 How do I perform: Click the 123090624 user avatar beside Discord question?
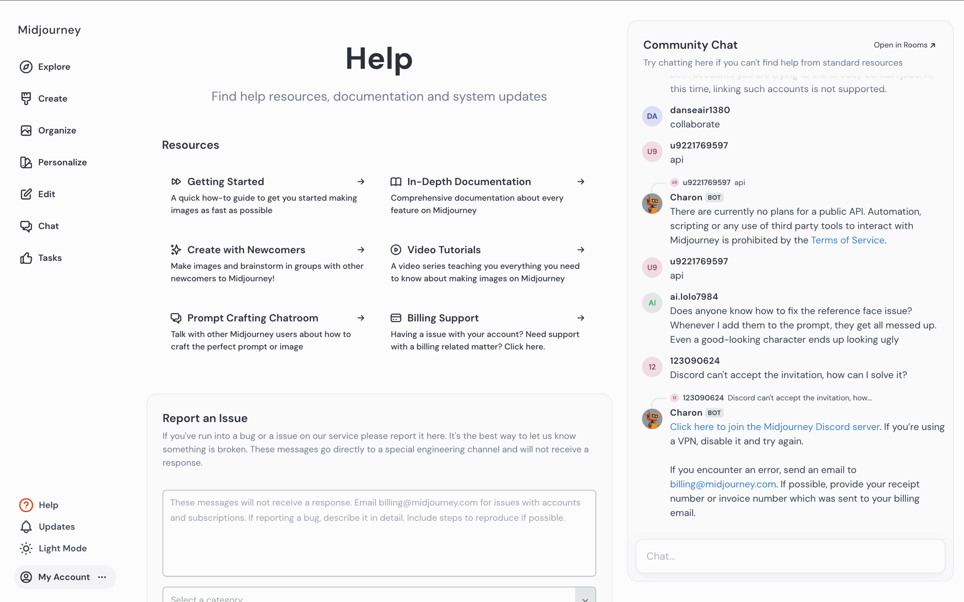(x=652, y=367)
